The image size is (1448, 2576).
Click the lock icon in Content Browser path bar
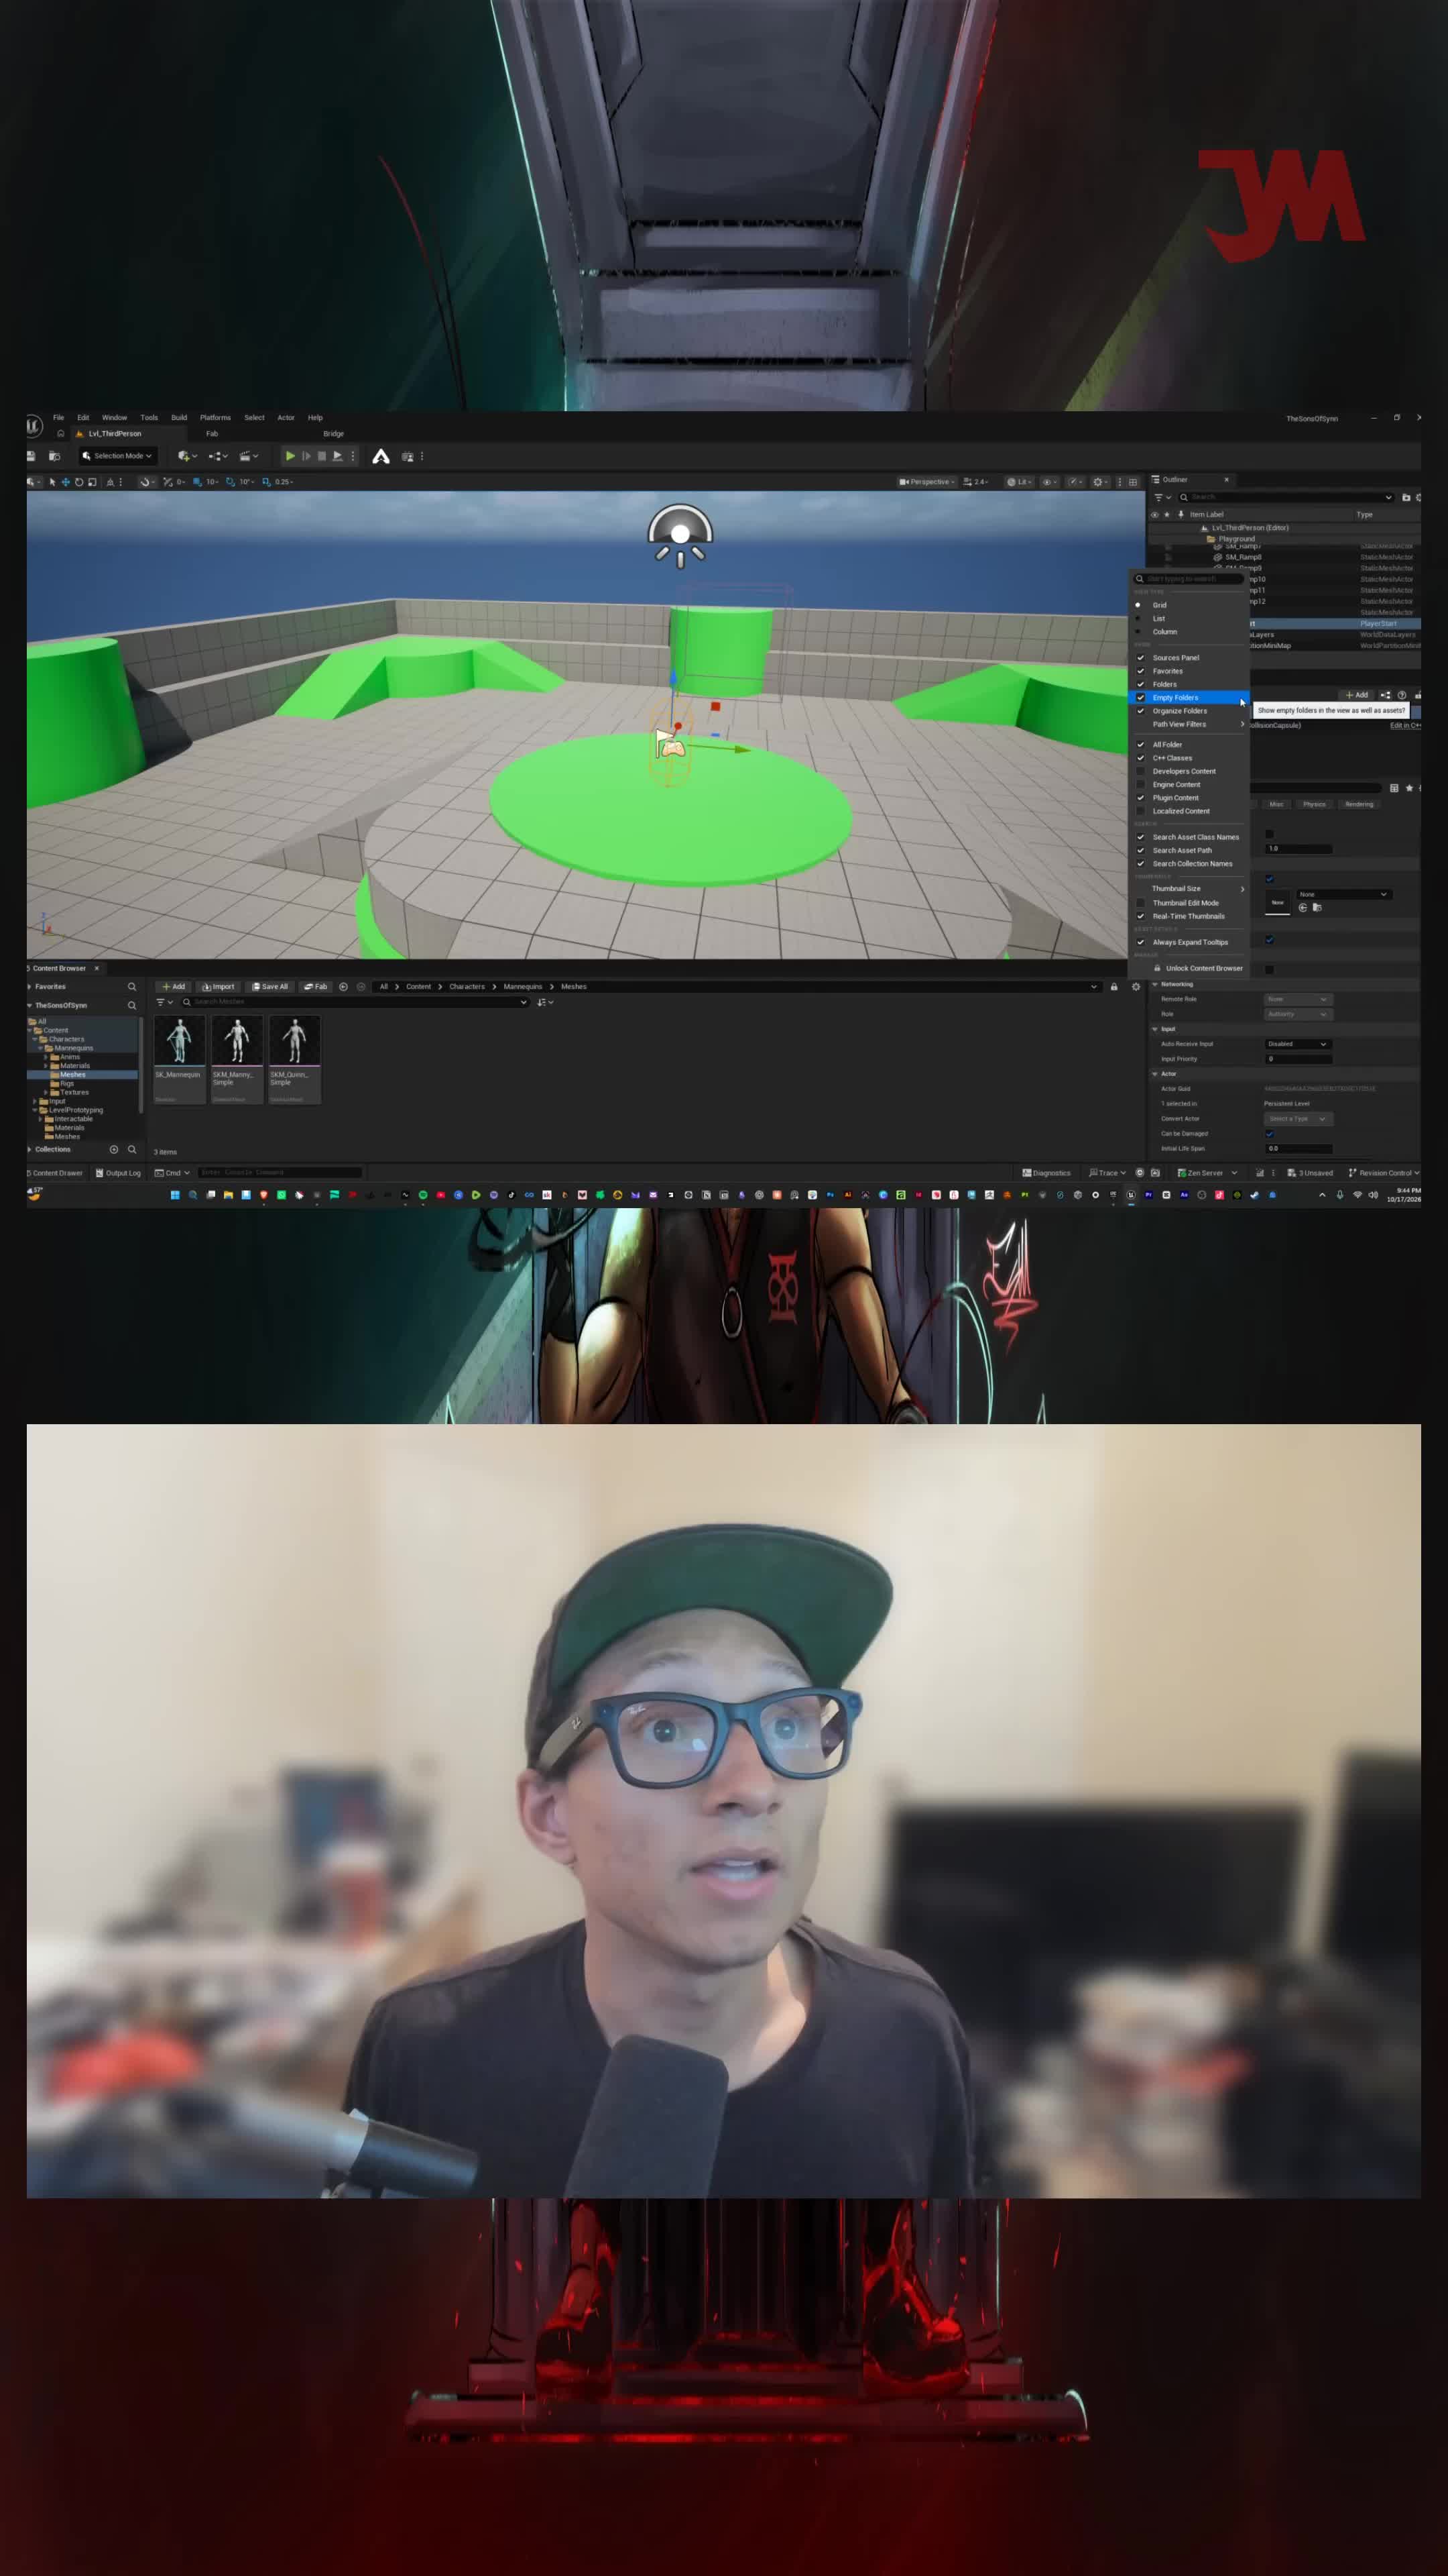[x=1114, y=987]
